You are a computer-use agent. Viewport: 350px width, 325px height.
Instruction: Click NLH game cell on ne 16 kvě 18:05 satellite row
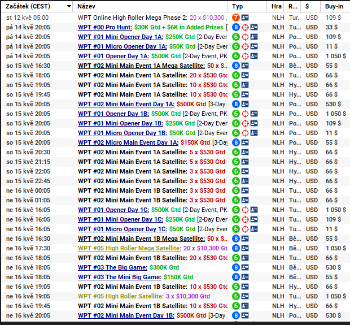pos(278,258)
